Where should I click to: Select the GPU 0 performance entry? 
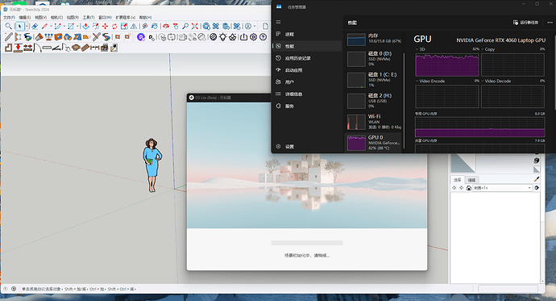tap(373, 142)
